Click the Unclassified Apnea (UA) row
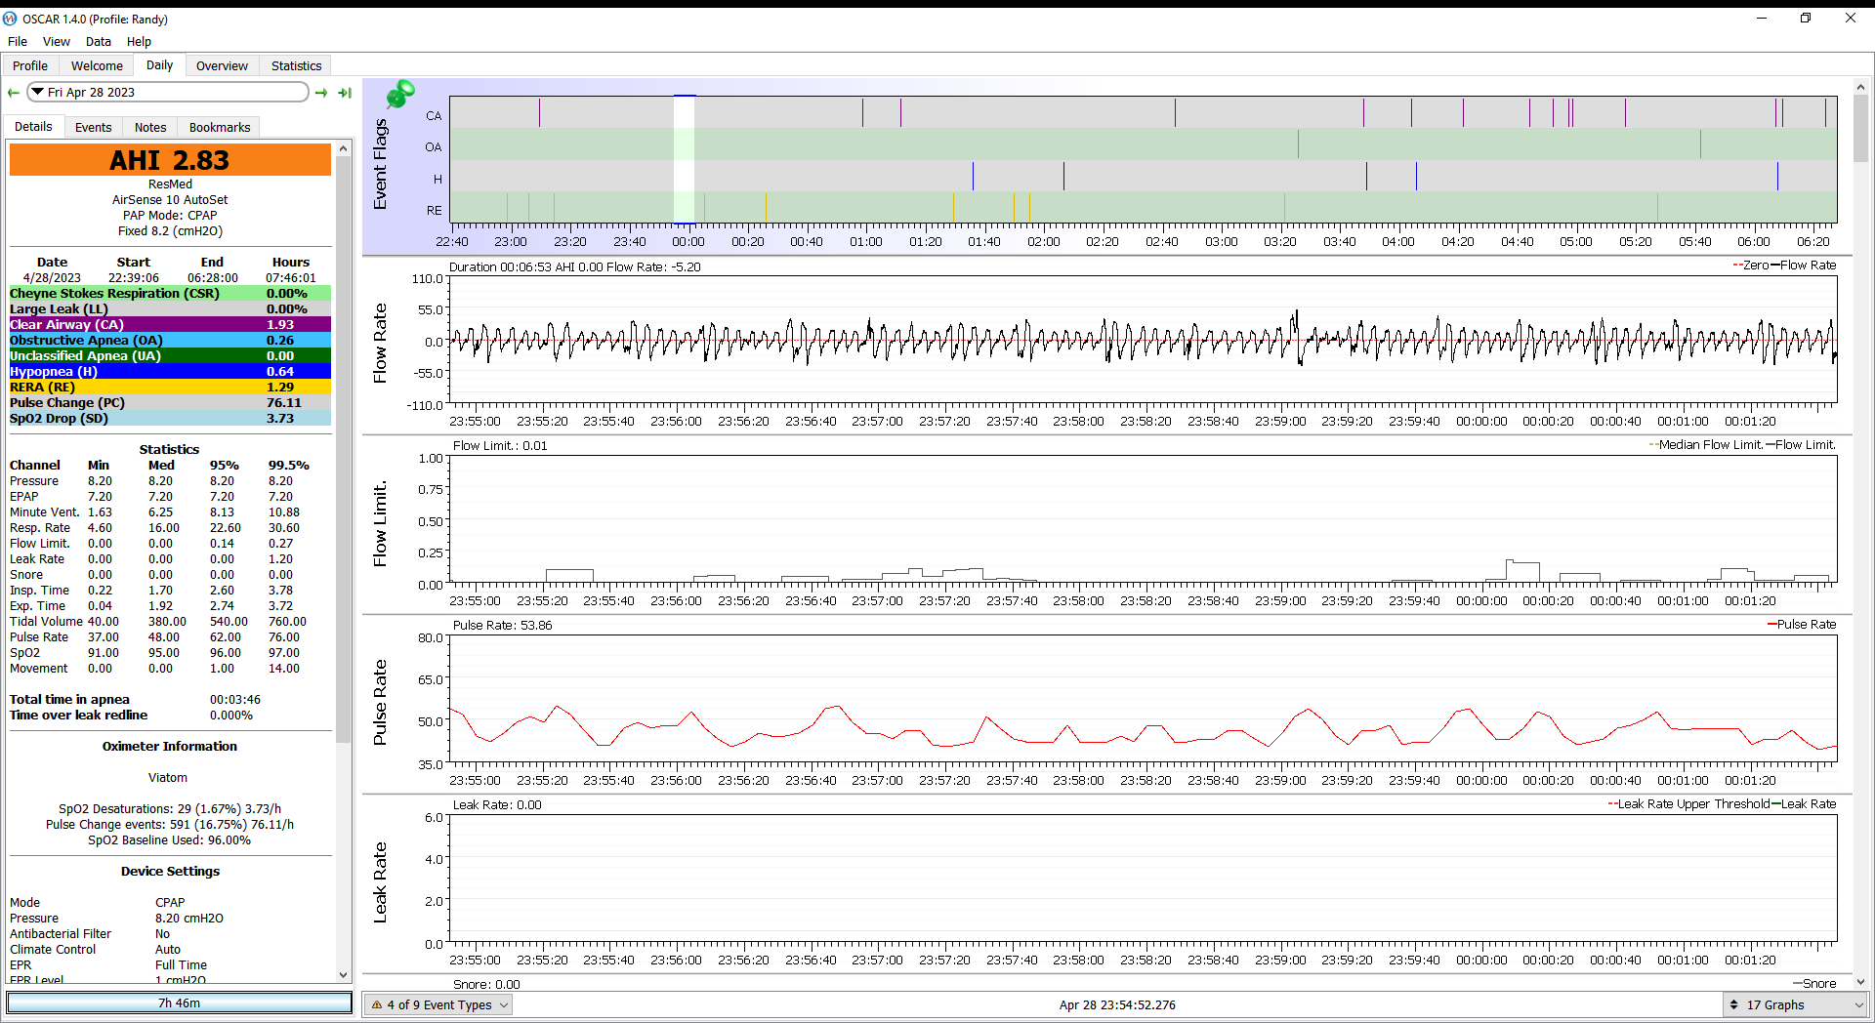 [x=170, y=355]
